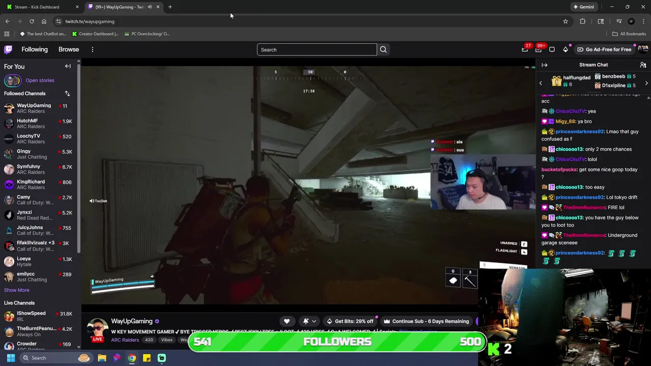Open stories link in sidebar
The image size is (651, 366).
[x=40, y=80]
